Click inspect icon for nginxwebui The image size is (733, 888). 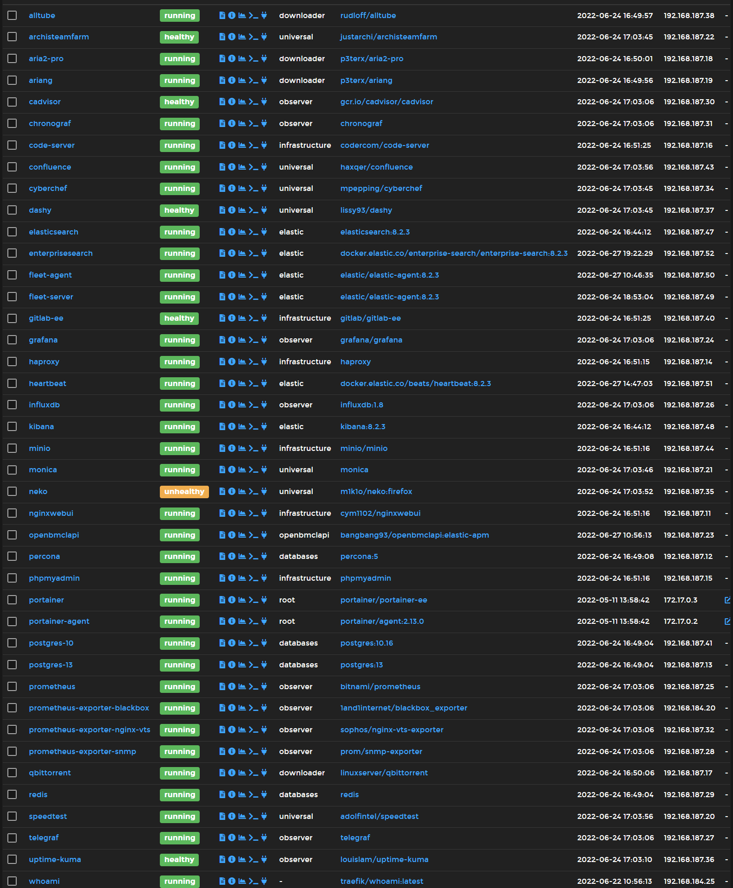232,513
